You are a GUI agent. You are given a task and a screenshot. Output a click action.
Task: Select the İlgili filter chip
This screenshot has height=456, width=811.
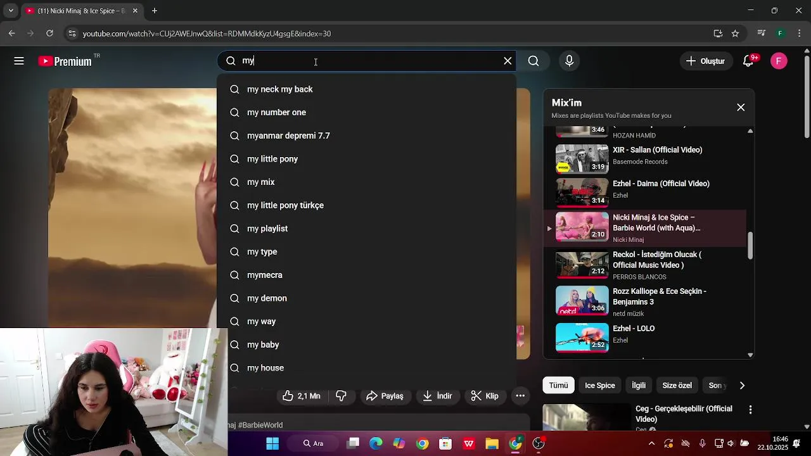tap(639, 385)
